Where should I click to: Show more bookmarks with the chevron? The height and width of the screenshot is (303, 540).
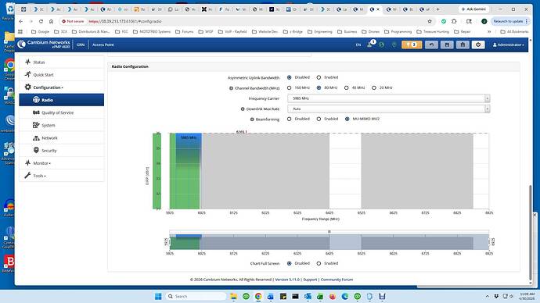(x=489, y=31)
